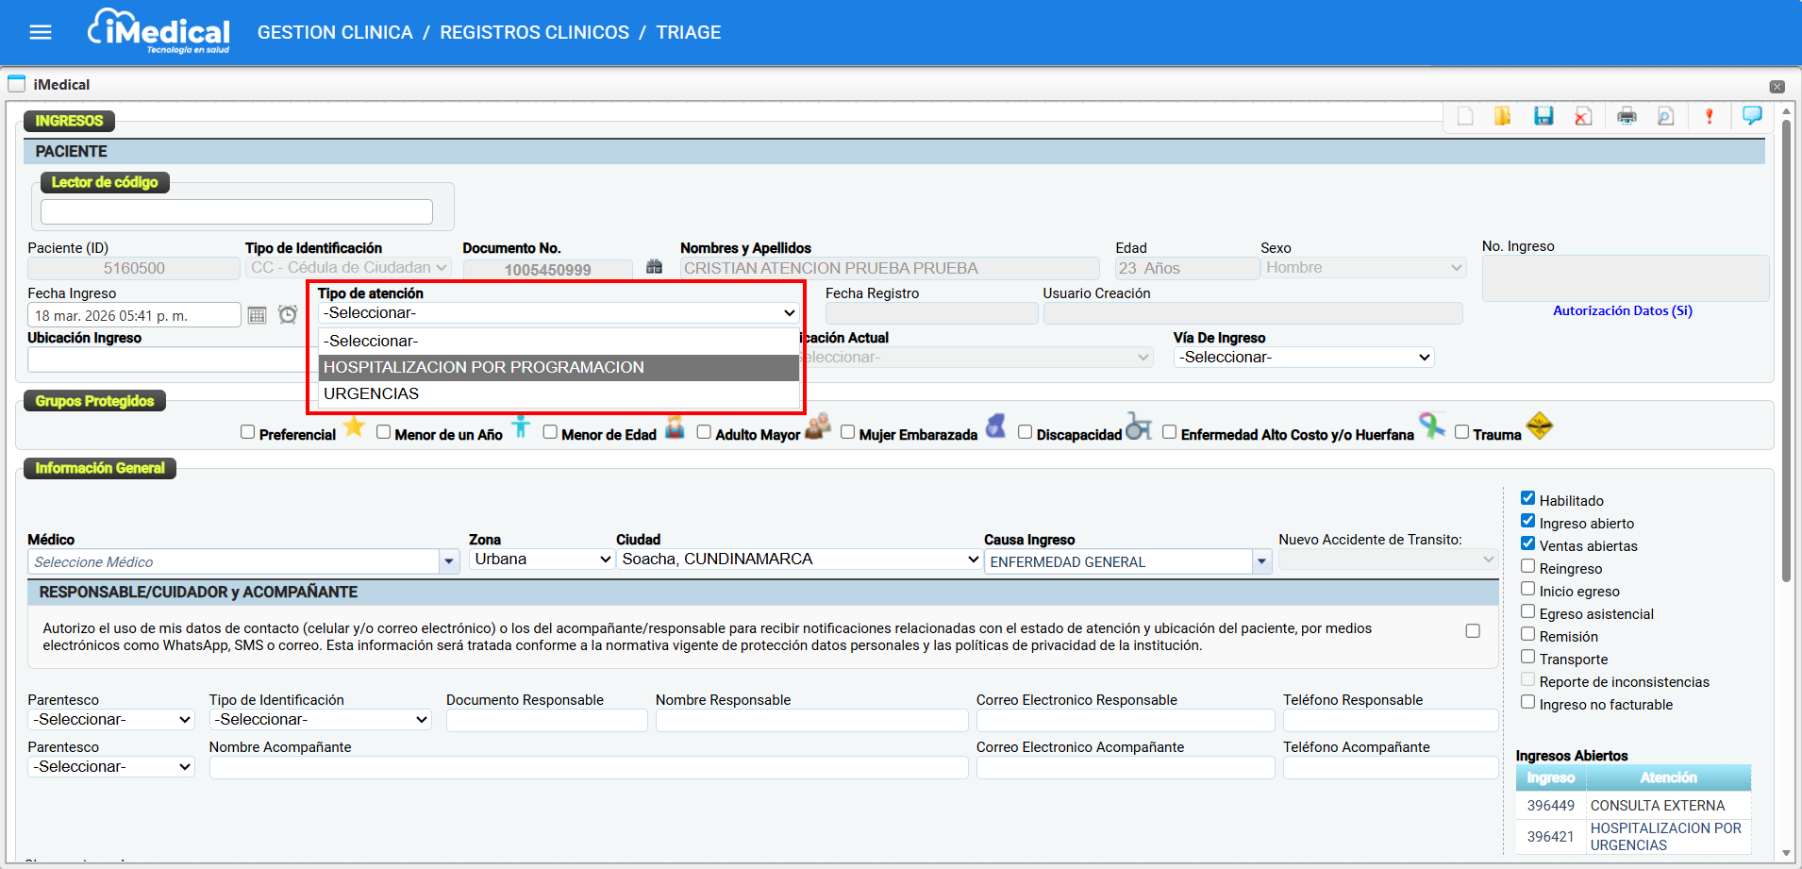Click the red exclamation mark alert icon
The height and width of the screenshot is (869, 1802).
pos(1709,116)
